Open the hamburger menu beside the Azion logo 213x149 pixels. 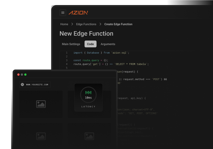point(63,13)
